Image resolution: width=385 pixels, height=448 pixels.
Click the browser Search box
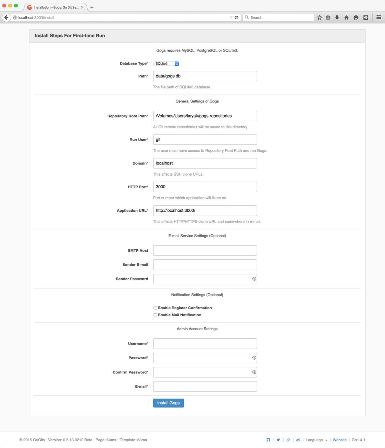coord(278,17)
